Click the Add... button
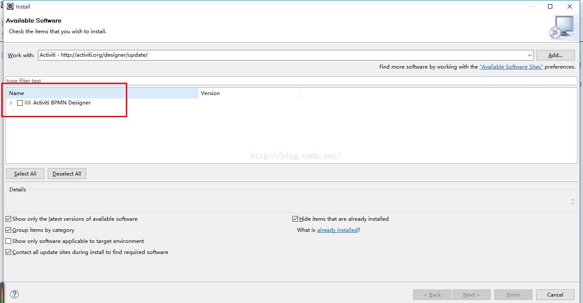 [x=555, y=55]
